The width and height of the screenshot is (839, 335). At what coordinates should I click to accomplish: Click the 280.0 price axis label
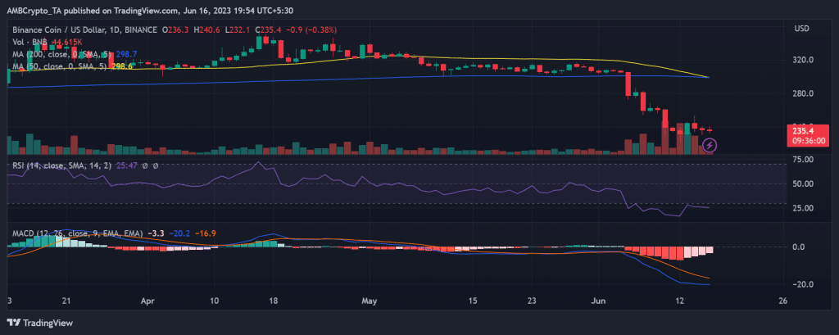[x=805, y=93]
